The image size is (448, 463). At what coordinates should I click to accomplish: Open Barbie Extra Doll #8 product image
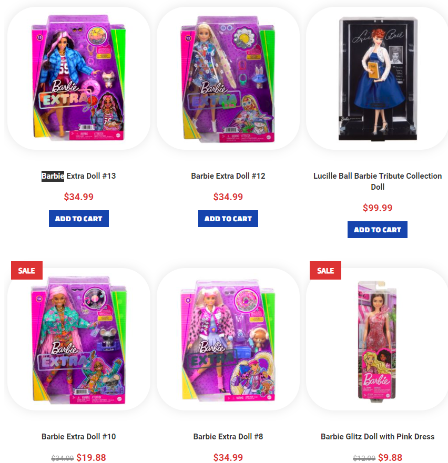pyautogui.click(x=228, y=339)
